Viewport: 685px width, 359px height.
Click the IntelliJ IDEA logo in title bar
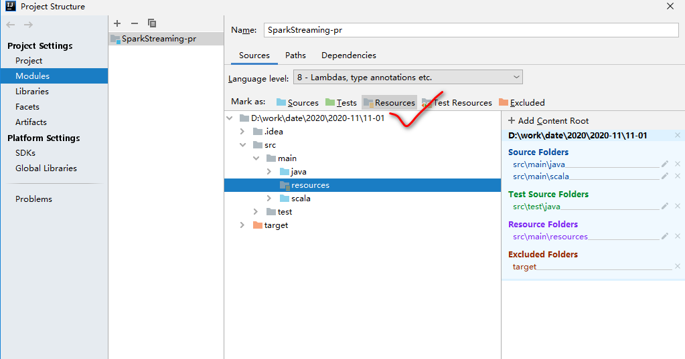pos(11,6)
